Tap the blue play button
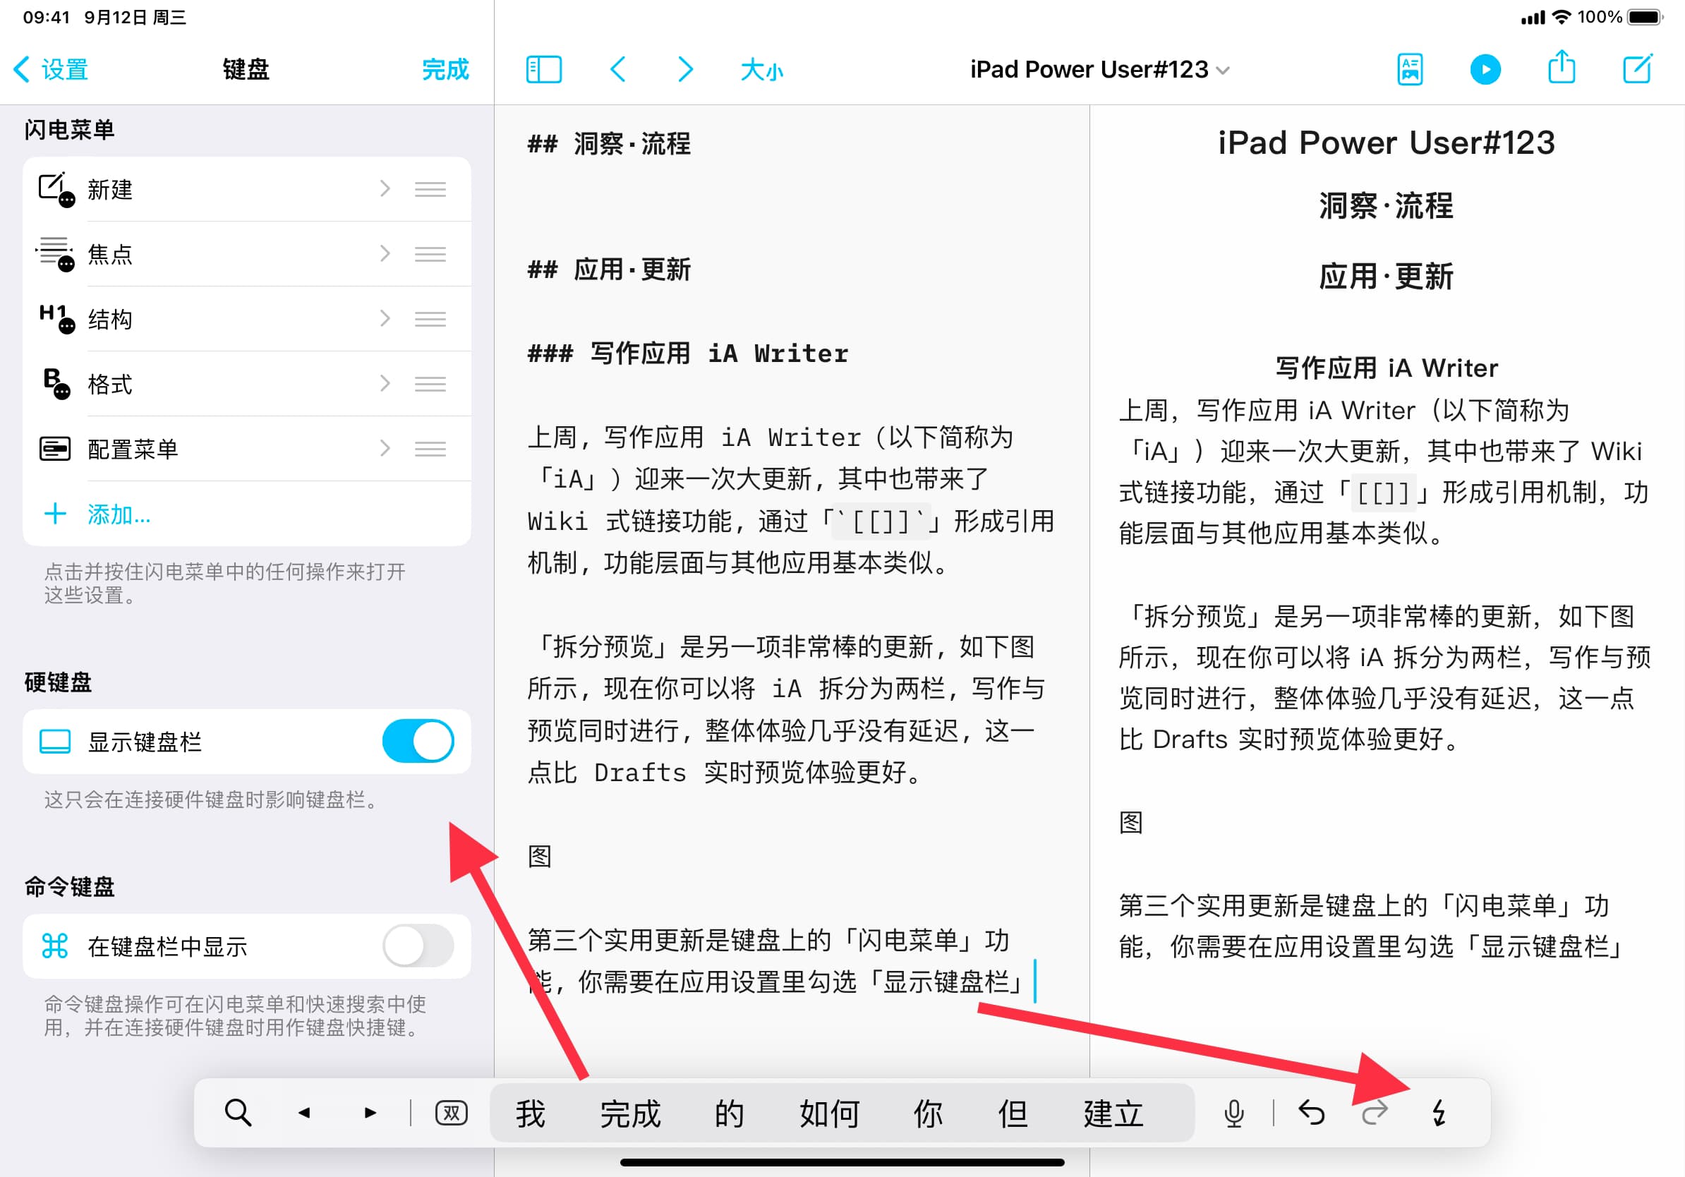Image resolution: width=1685 pixels, height=1177 pixels. point(1485,70)
